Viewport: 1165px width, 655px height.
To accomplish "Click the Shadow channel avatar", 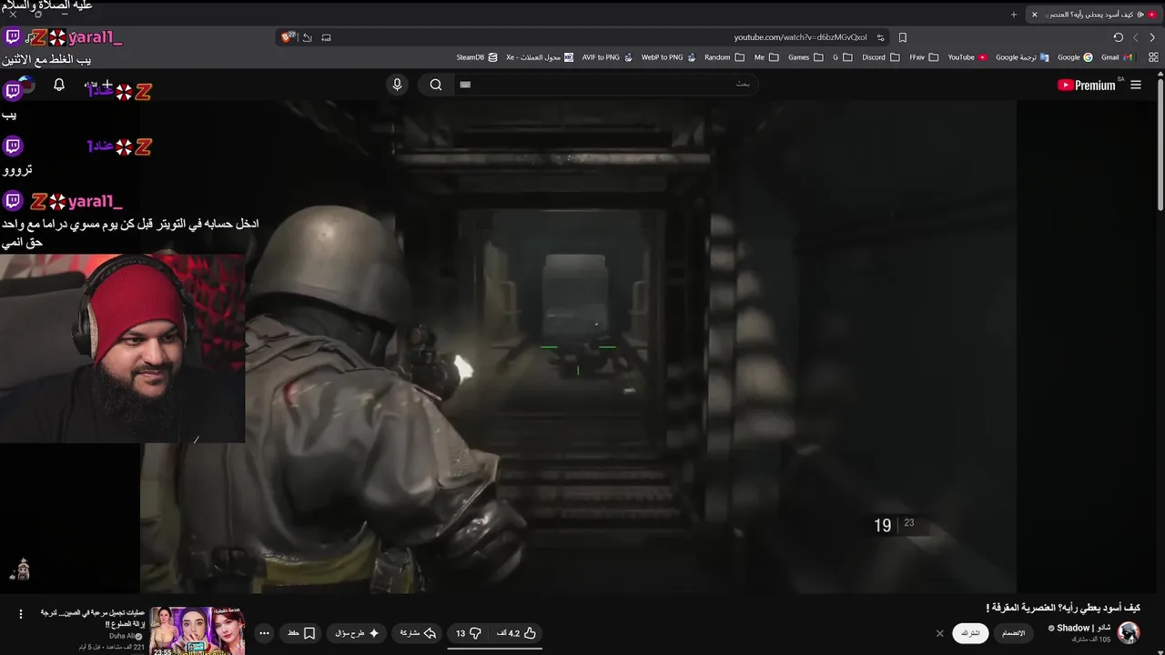I will pyautogui.click(x=1129, y=633).
